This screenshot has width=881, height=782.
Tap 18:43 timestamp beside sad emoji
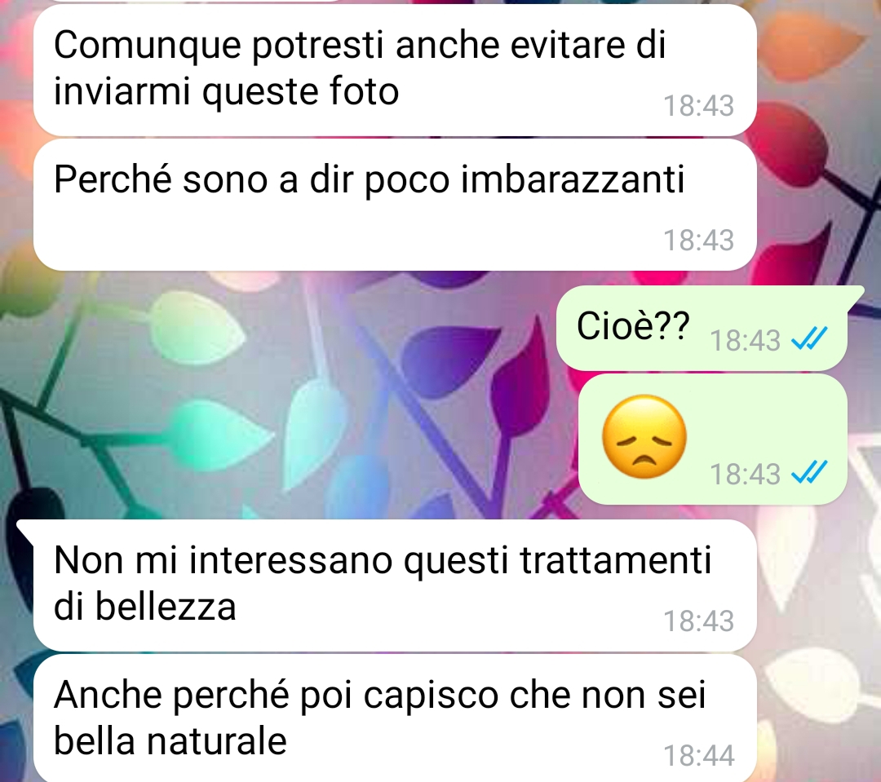(x=745, y=474)
